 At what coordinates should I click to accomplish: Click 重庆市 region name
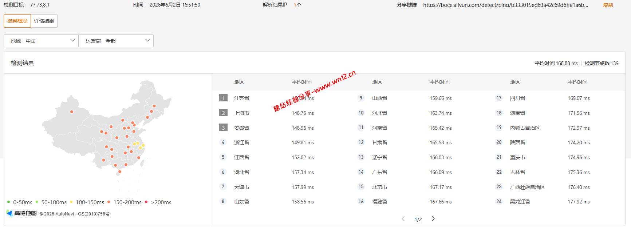517,157
